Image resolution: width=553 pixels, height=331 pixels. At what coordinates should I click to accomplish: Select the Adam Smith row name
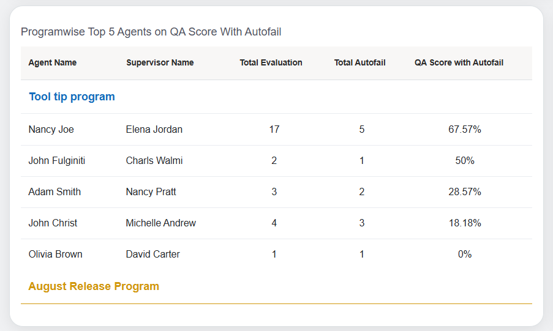click(55, 192)
